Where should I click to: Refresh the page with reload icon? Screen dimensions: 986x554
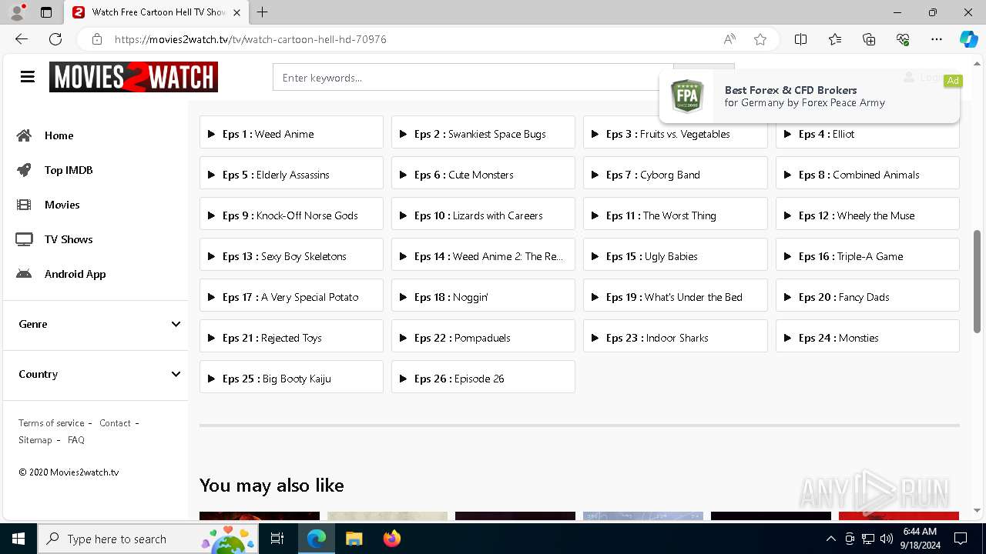pos(55,39)
